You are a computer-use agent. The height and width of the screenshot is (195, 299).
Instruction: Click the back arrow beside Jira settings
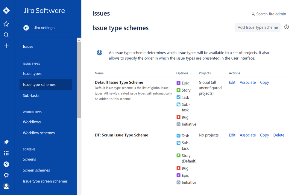pyautogui.click(x=26, y=28)
